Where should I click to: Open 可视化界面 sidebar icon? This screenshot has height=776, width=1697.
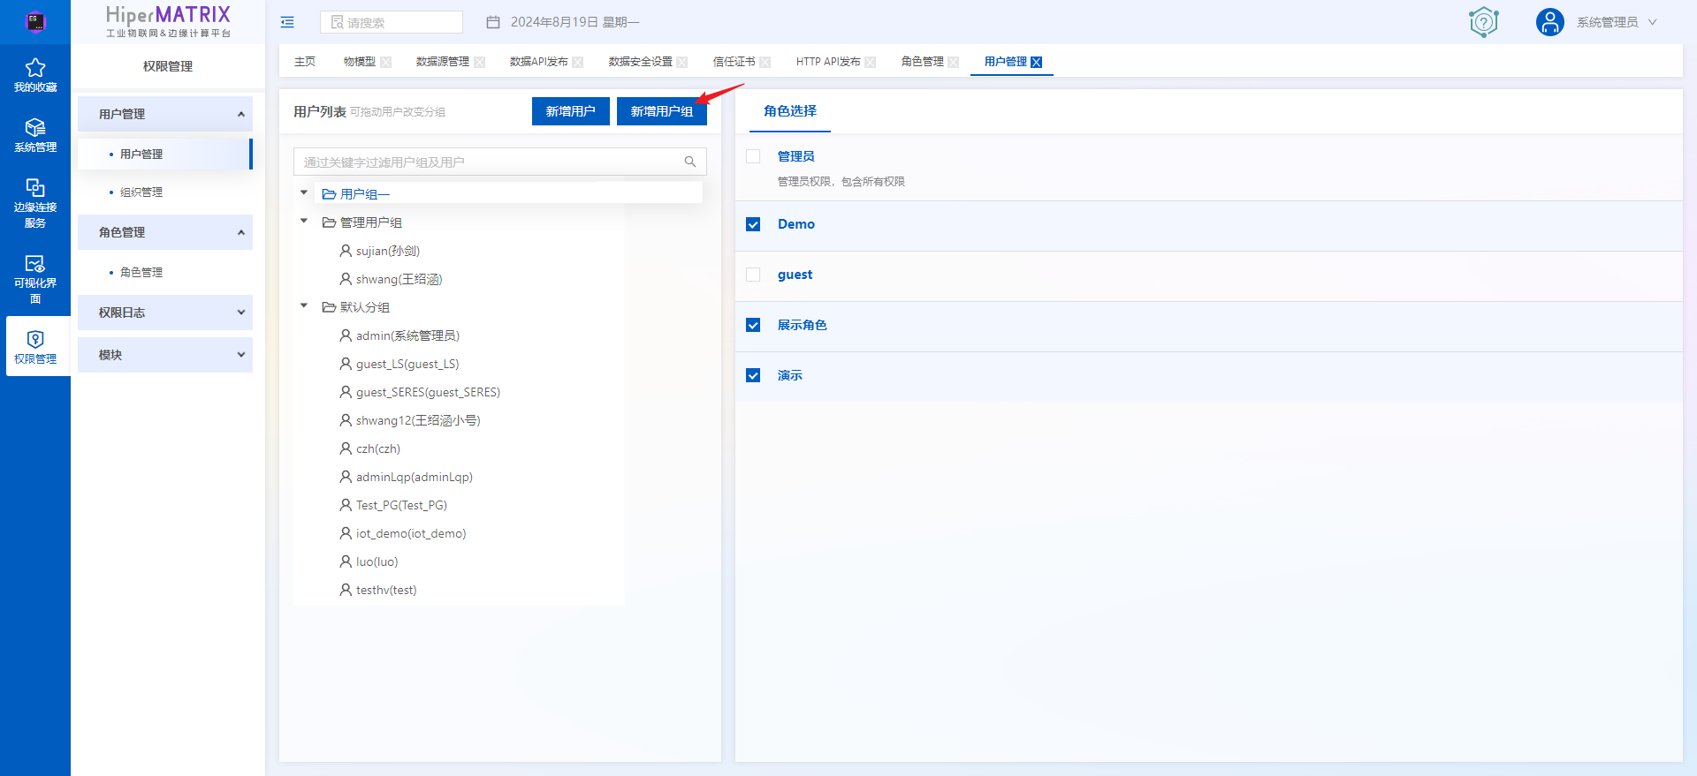35,263
